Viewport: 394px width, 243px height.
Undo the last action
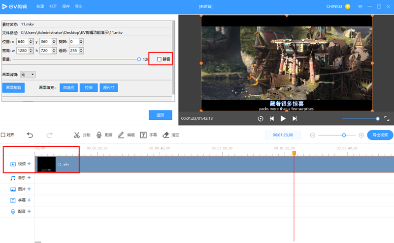(x=30, y=135)
